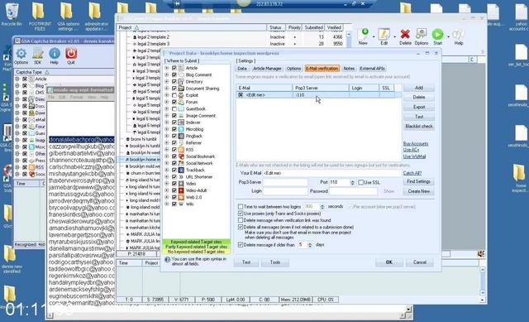
Task: Click the Add email account button
Action: [x=419, y=88]
